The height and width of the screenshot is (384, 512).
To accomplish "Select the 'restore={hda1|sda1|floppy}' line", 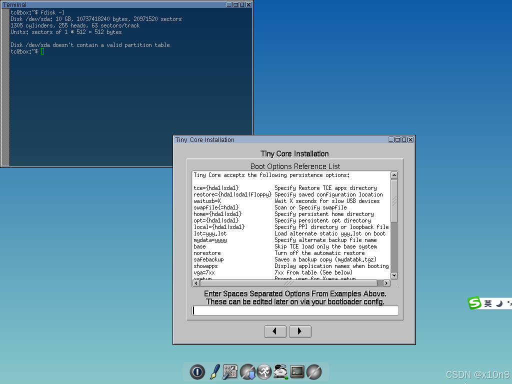I will click(x=232, y=194).
